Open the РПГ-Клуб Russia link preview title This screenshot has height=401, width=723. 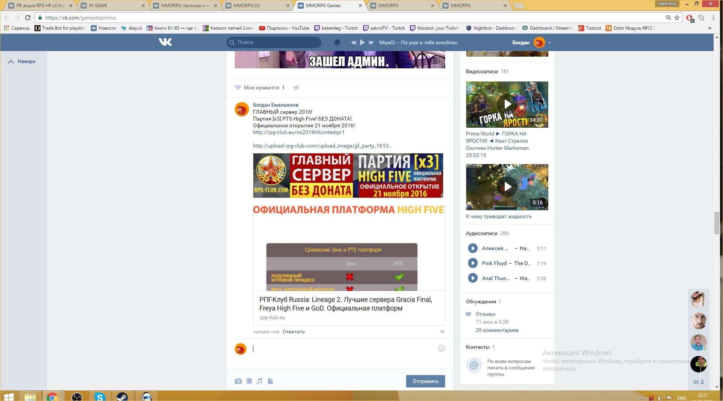coord(346,304)
